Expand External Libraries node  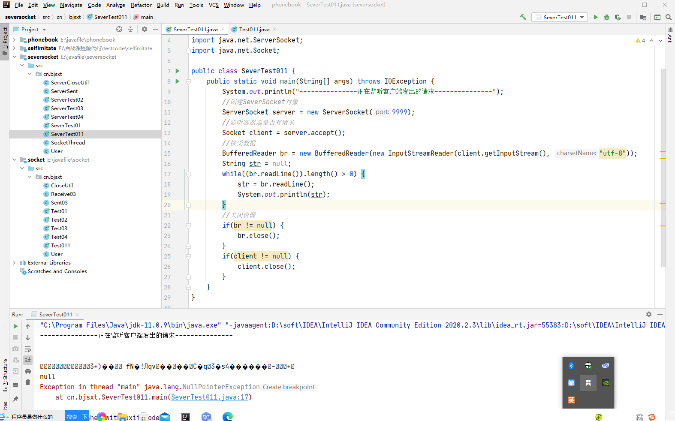[x=14, y=263]
